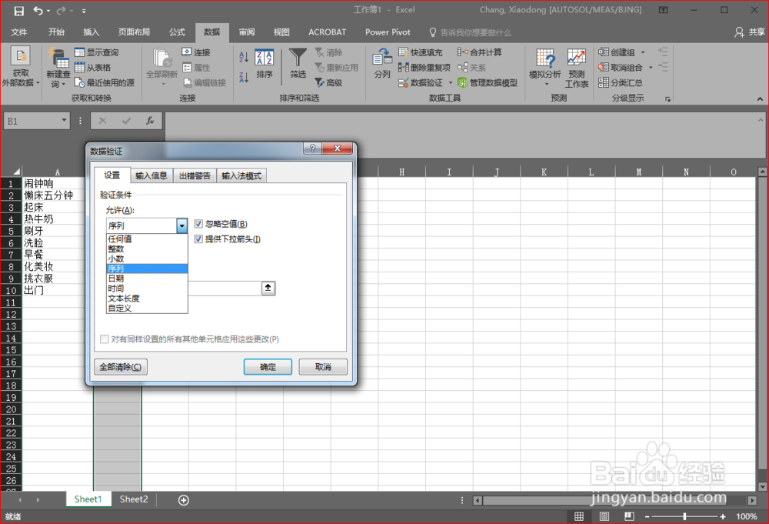This screenshot has width=769, height=524.
Task: Select 序列 from the dropdown list
Action: pyautogui.click(x=146, y=268)
